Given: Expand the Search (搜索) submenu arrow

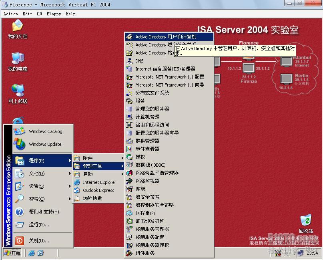Looking at the screenshot, I should pos(70,199).
